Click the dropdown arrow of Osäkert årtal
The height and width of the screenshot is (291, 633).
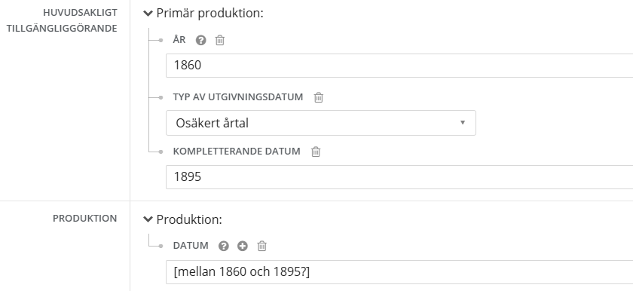[463, 122]
